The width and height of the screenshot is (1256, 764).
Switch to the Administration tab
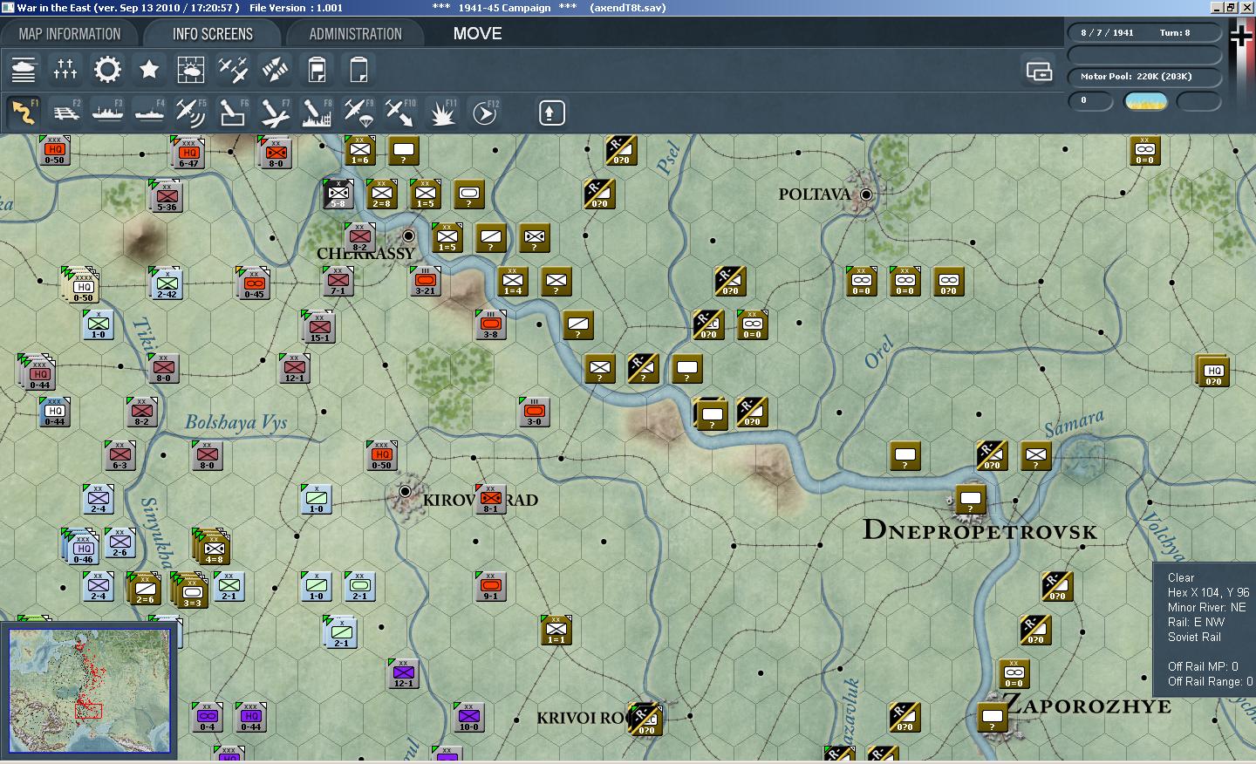pos(355,34)
